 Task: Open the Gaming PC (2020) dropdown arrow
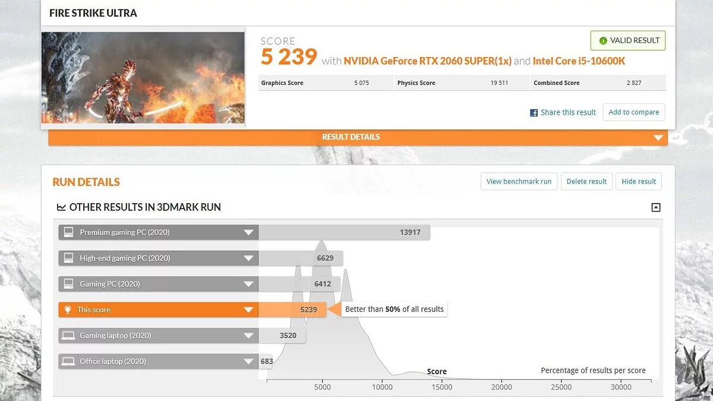pos(248,284)
